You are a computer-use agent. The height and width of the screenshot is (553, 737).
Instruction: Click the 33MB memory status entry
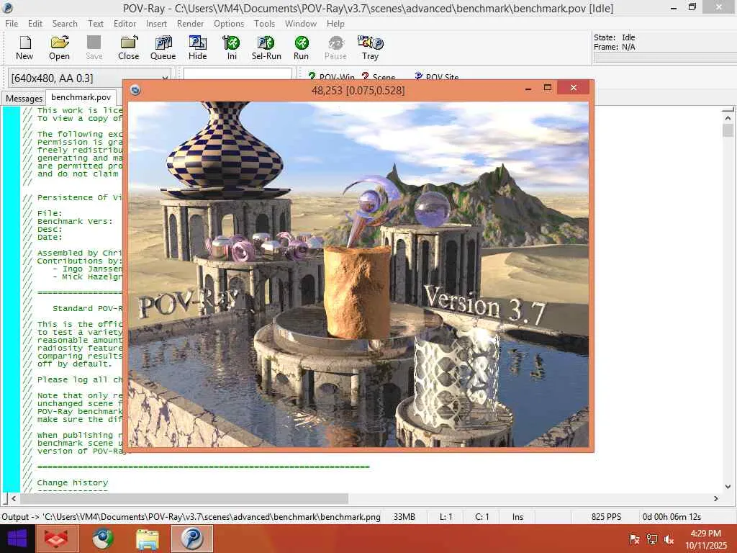pos(404,517)
